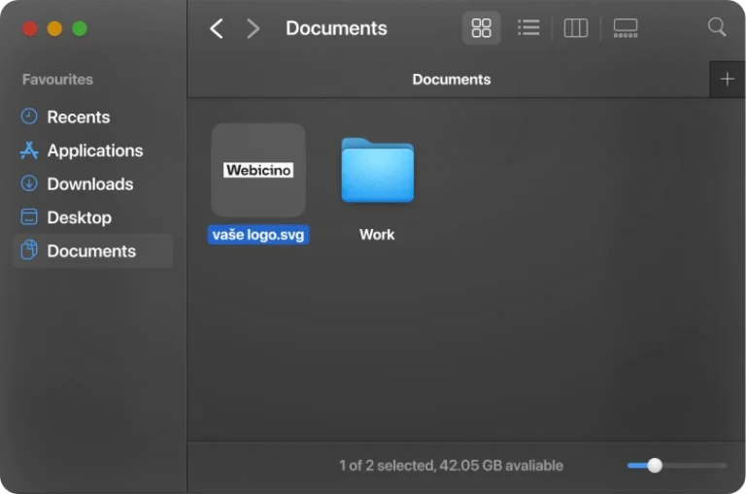Click the icon size slider knob
Viewport: 746px width, 494px height.
(x=655, y=466)
